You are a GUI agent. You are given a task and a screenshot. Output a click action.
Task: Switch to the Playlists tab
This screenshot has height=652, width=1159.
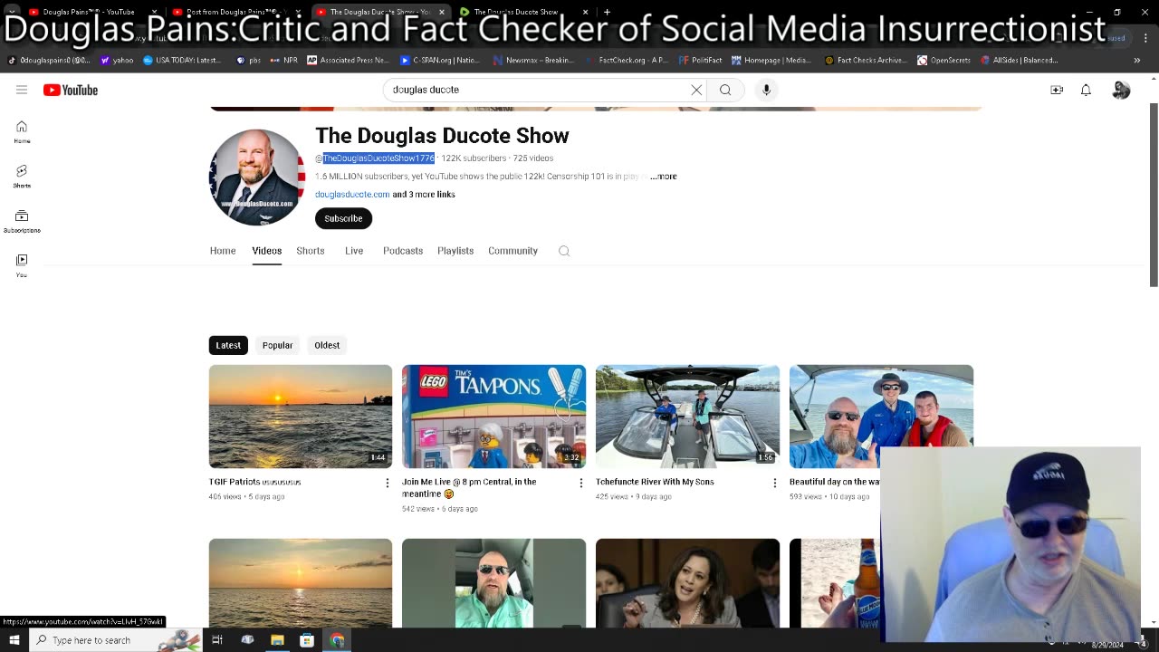pyautogui.click(x=455, y=251)
